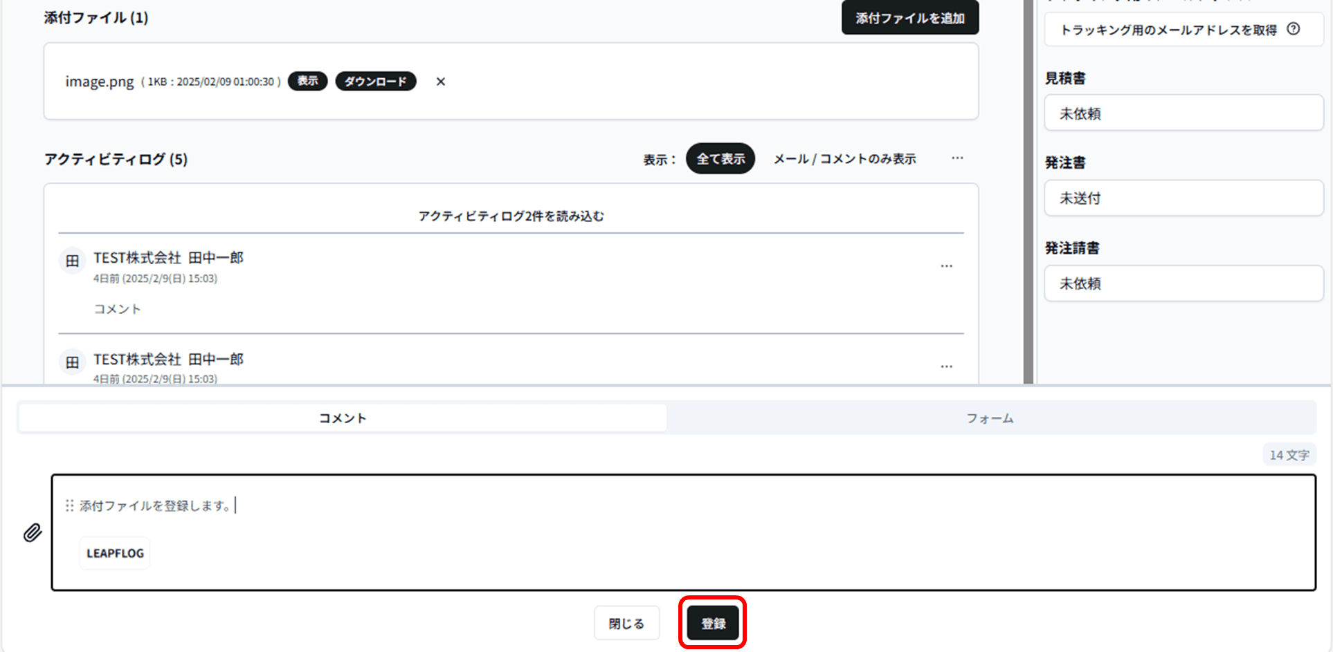1333x652 pixels.
Task: Switch to メール / コメントのみ表示 filter
Action: 844,159
